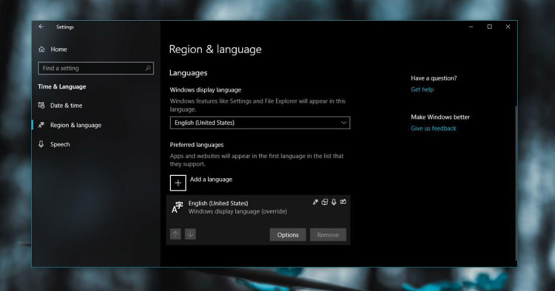Maximize the Settings window
Viewport: 555px width, 291px height.
click(x=489, y=27)
